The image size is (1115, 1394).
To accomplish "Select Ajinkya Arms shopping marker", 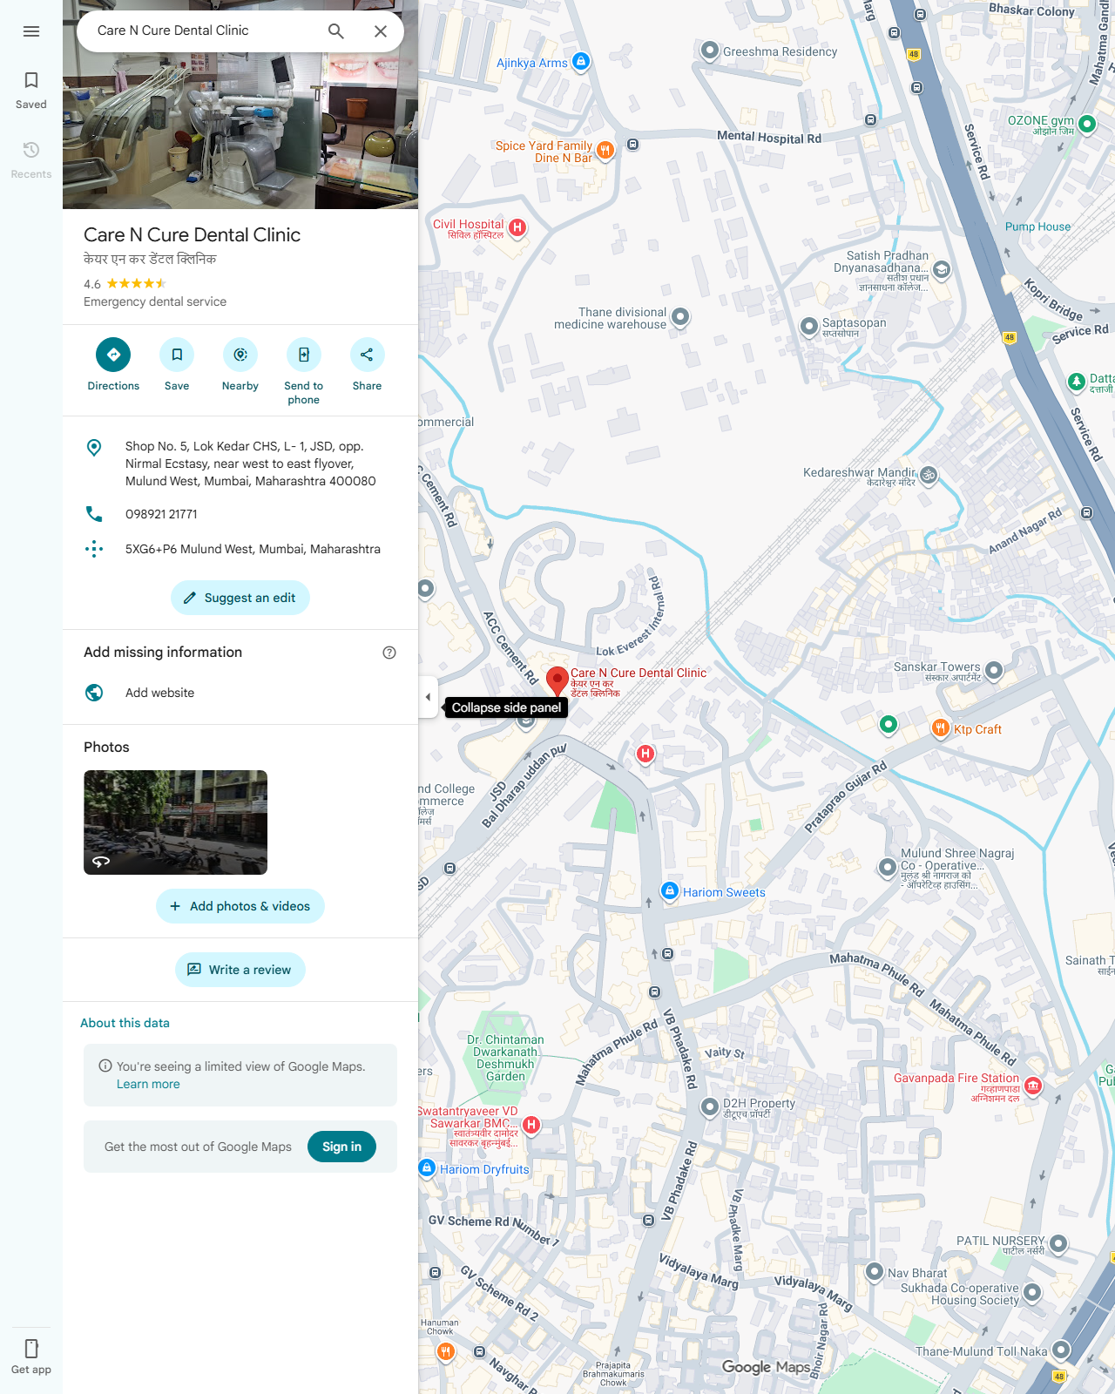I will pos(581,61).
